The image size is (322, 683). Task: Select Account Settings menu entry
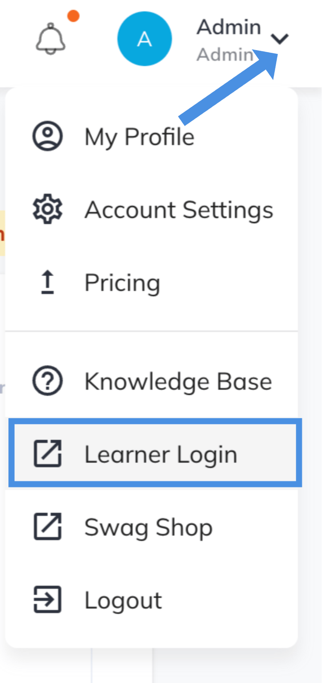179,209
